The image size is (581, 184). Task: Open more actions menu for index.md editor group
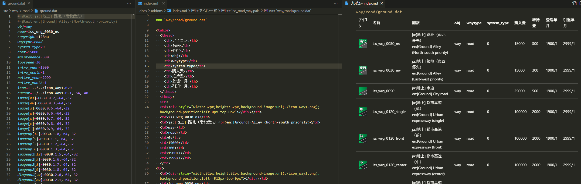coord(336,3)
